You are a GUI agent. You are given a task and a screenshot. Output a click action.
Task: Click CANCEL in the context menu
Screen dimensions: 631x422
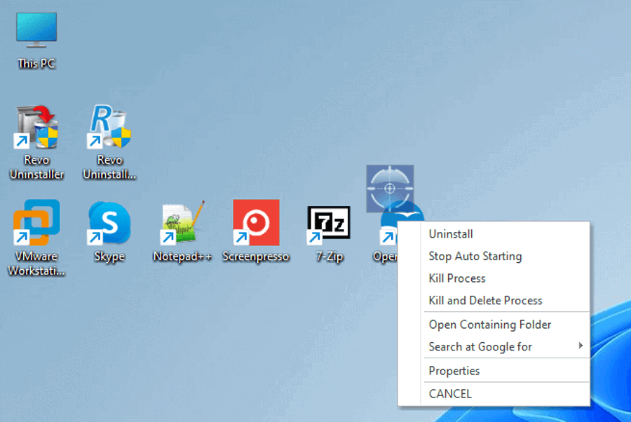point(494,394)
